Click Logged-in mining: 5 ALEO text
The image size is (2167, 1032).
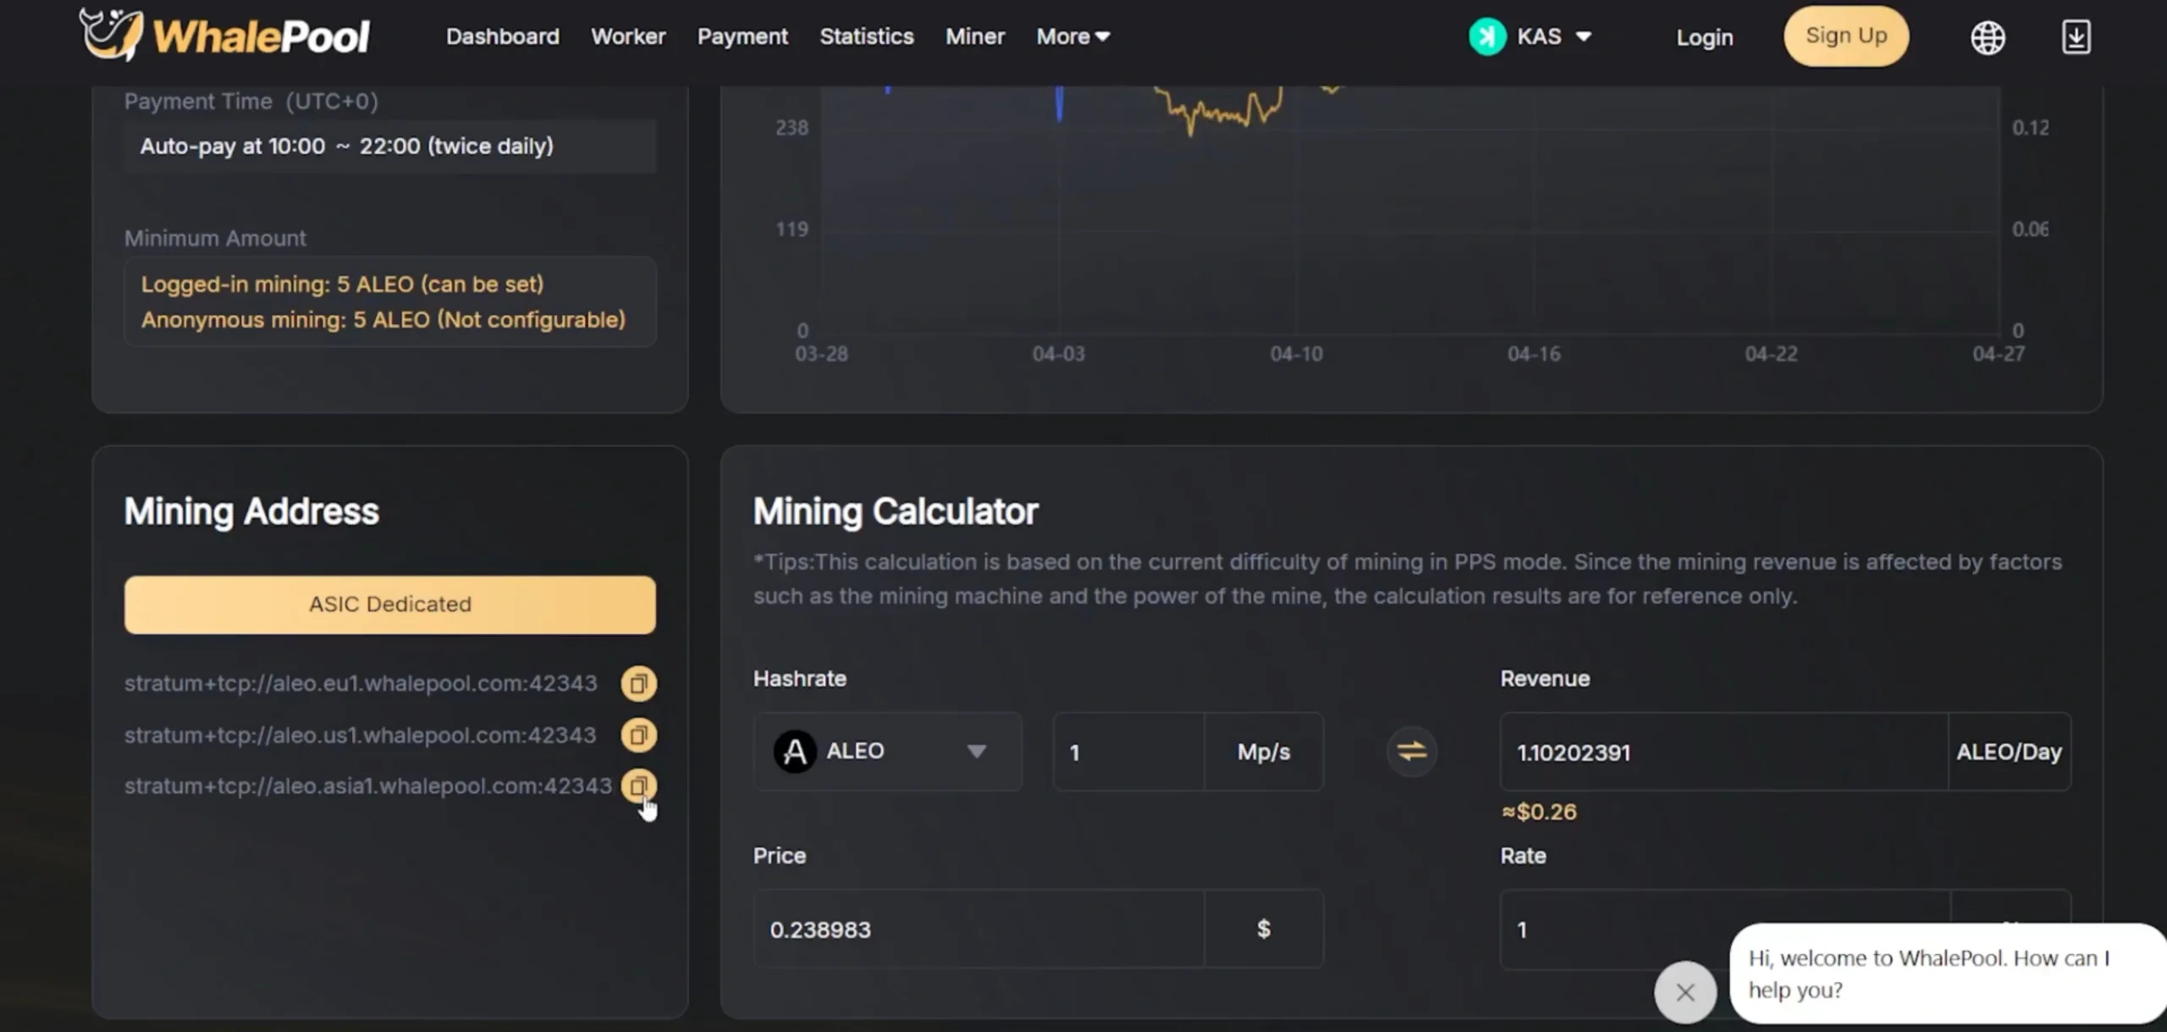tap(342, 284)
